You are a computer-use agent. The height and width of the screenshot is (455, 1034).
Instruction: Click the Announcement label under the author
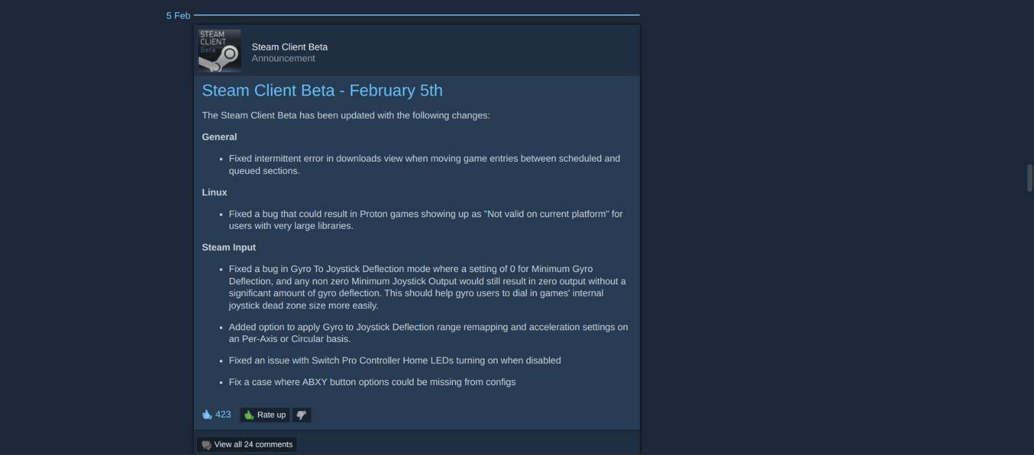click(283, 58)
